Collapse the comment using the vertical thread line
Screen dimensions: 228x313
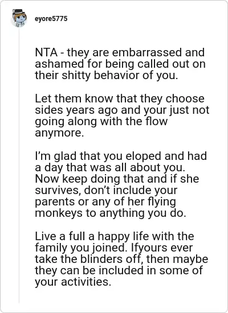[x=19, y=166]
